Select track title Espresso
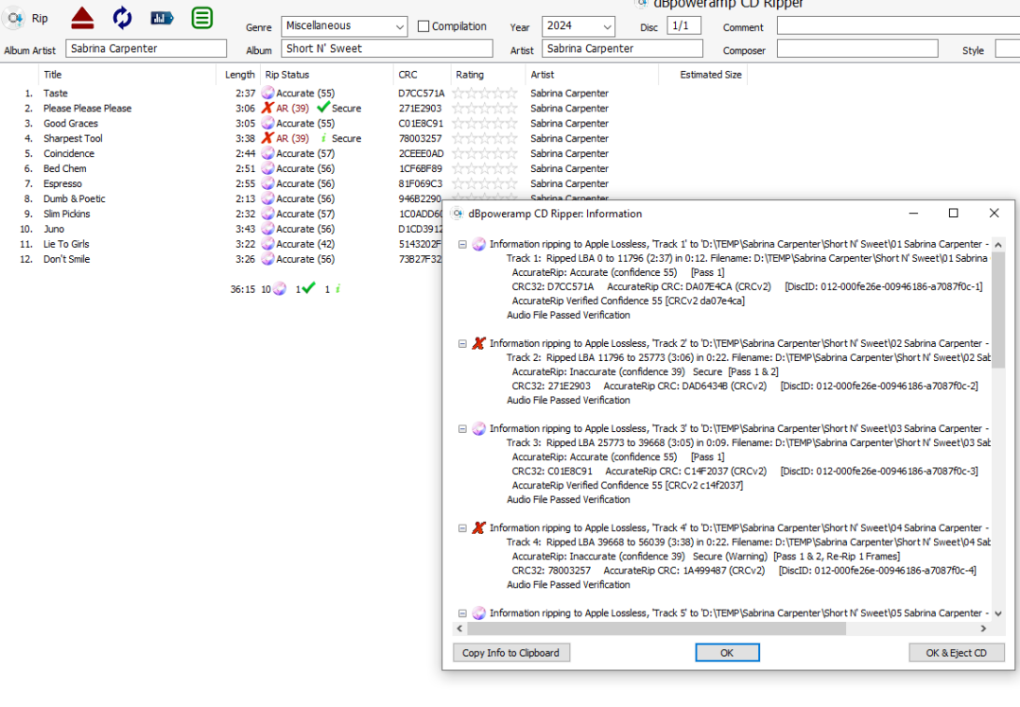Viewport: 1020px width, 707px height. pyautogui.click(x=62, y=183)
